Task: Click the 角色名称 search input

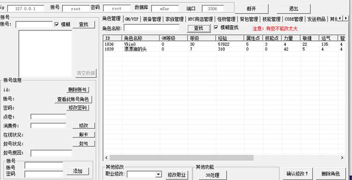Action: point(152,28)
